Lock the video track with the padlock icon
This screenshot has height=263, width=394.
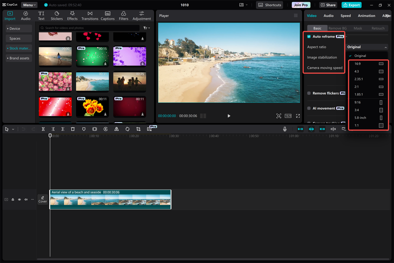(13, 199)
